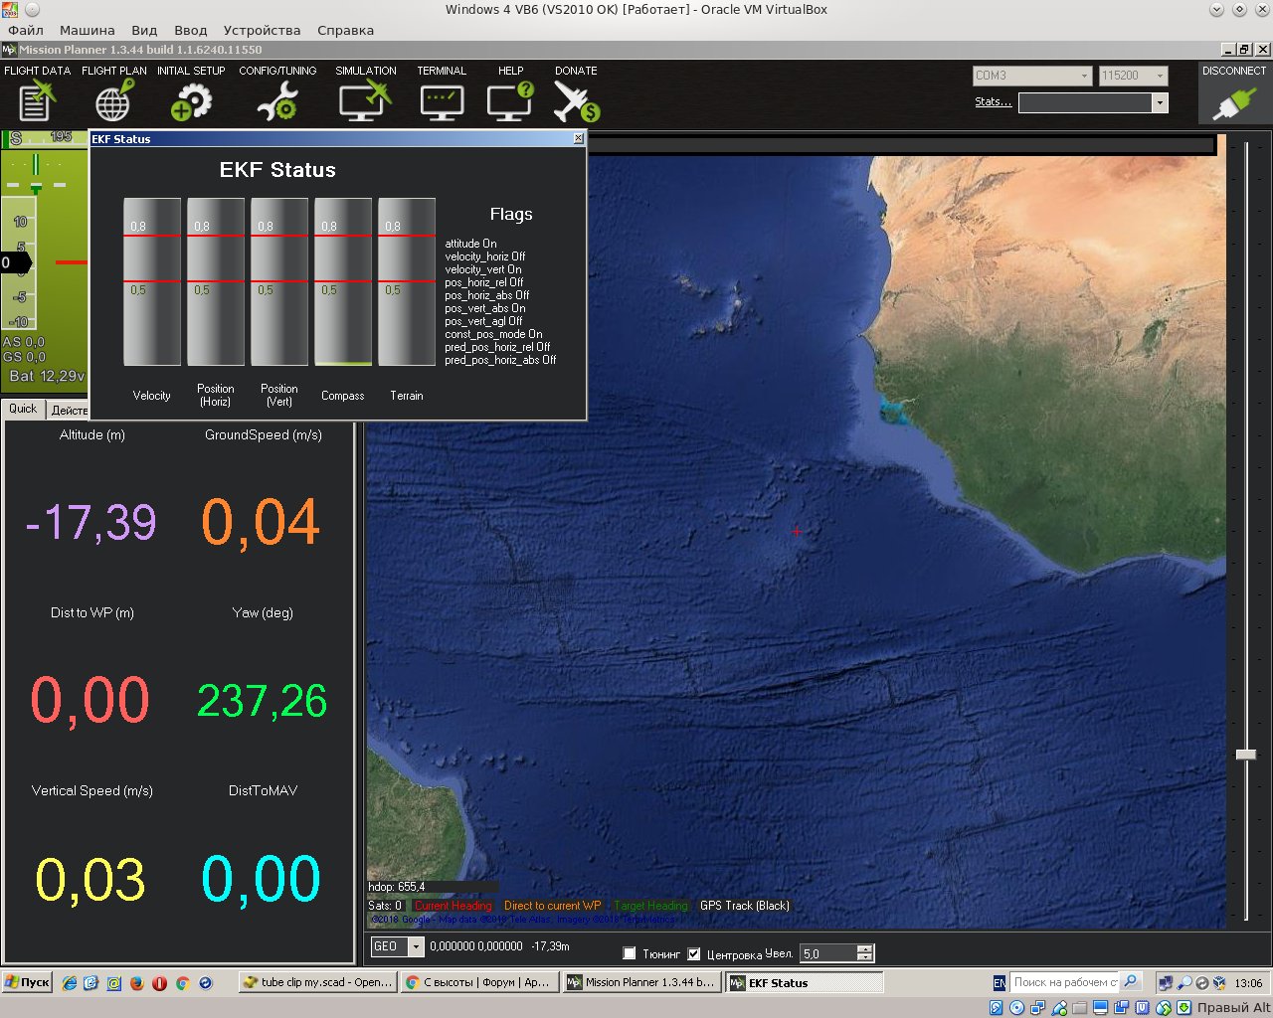1273x1018 pixels.
Task: Open the Вид menu
Action: (144, 30)
